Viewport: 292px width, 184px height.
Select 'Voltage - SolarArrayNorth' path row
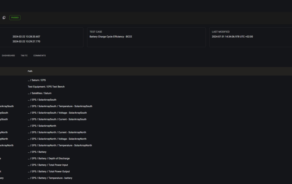click(146, 139)
